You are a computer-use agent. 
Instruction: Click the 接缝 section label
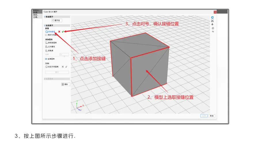(47, 29)
